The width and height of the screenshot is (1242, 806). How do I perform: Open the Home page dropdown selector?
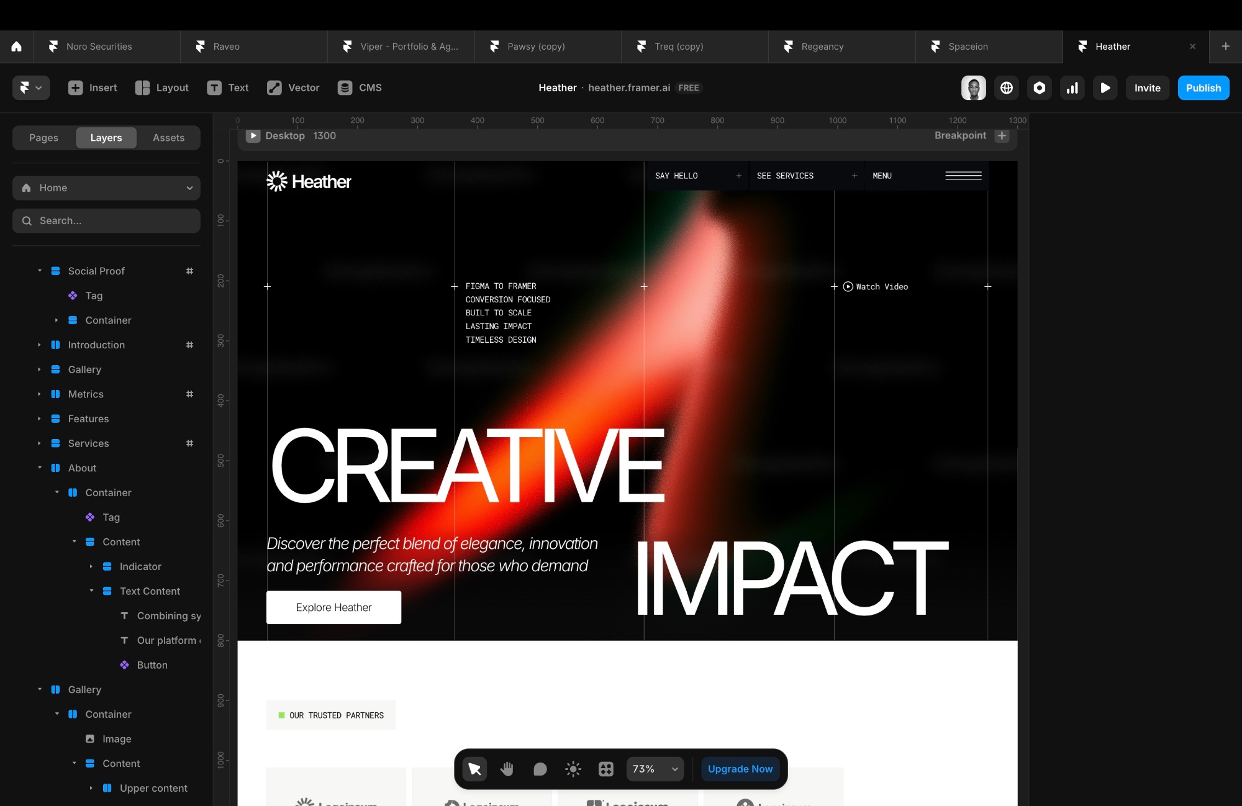click(106, 188)
